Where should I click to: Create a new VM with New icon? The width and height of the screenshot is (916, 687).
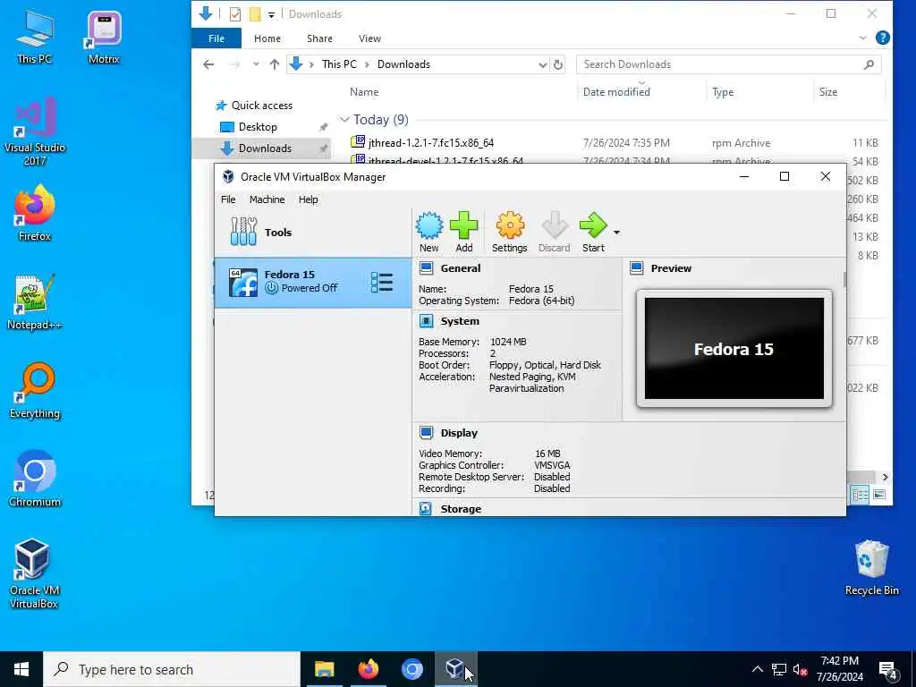[428, 232]
